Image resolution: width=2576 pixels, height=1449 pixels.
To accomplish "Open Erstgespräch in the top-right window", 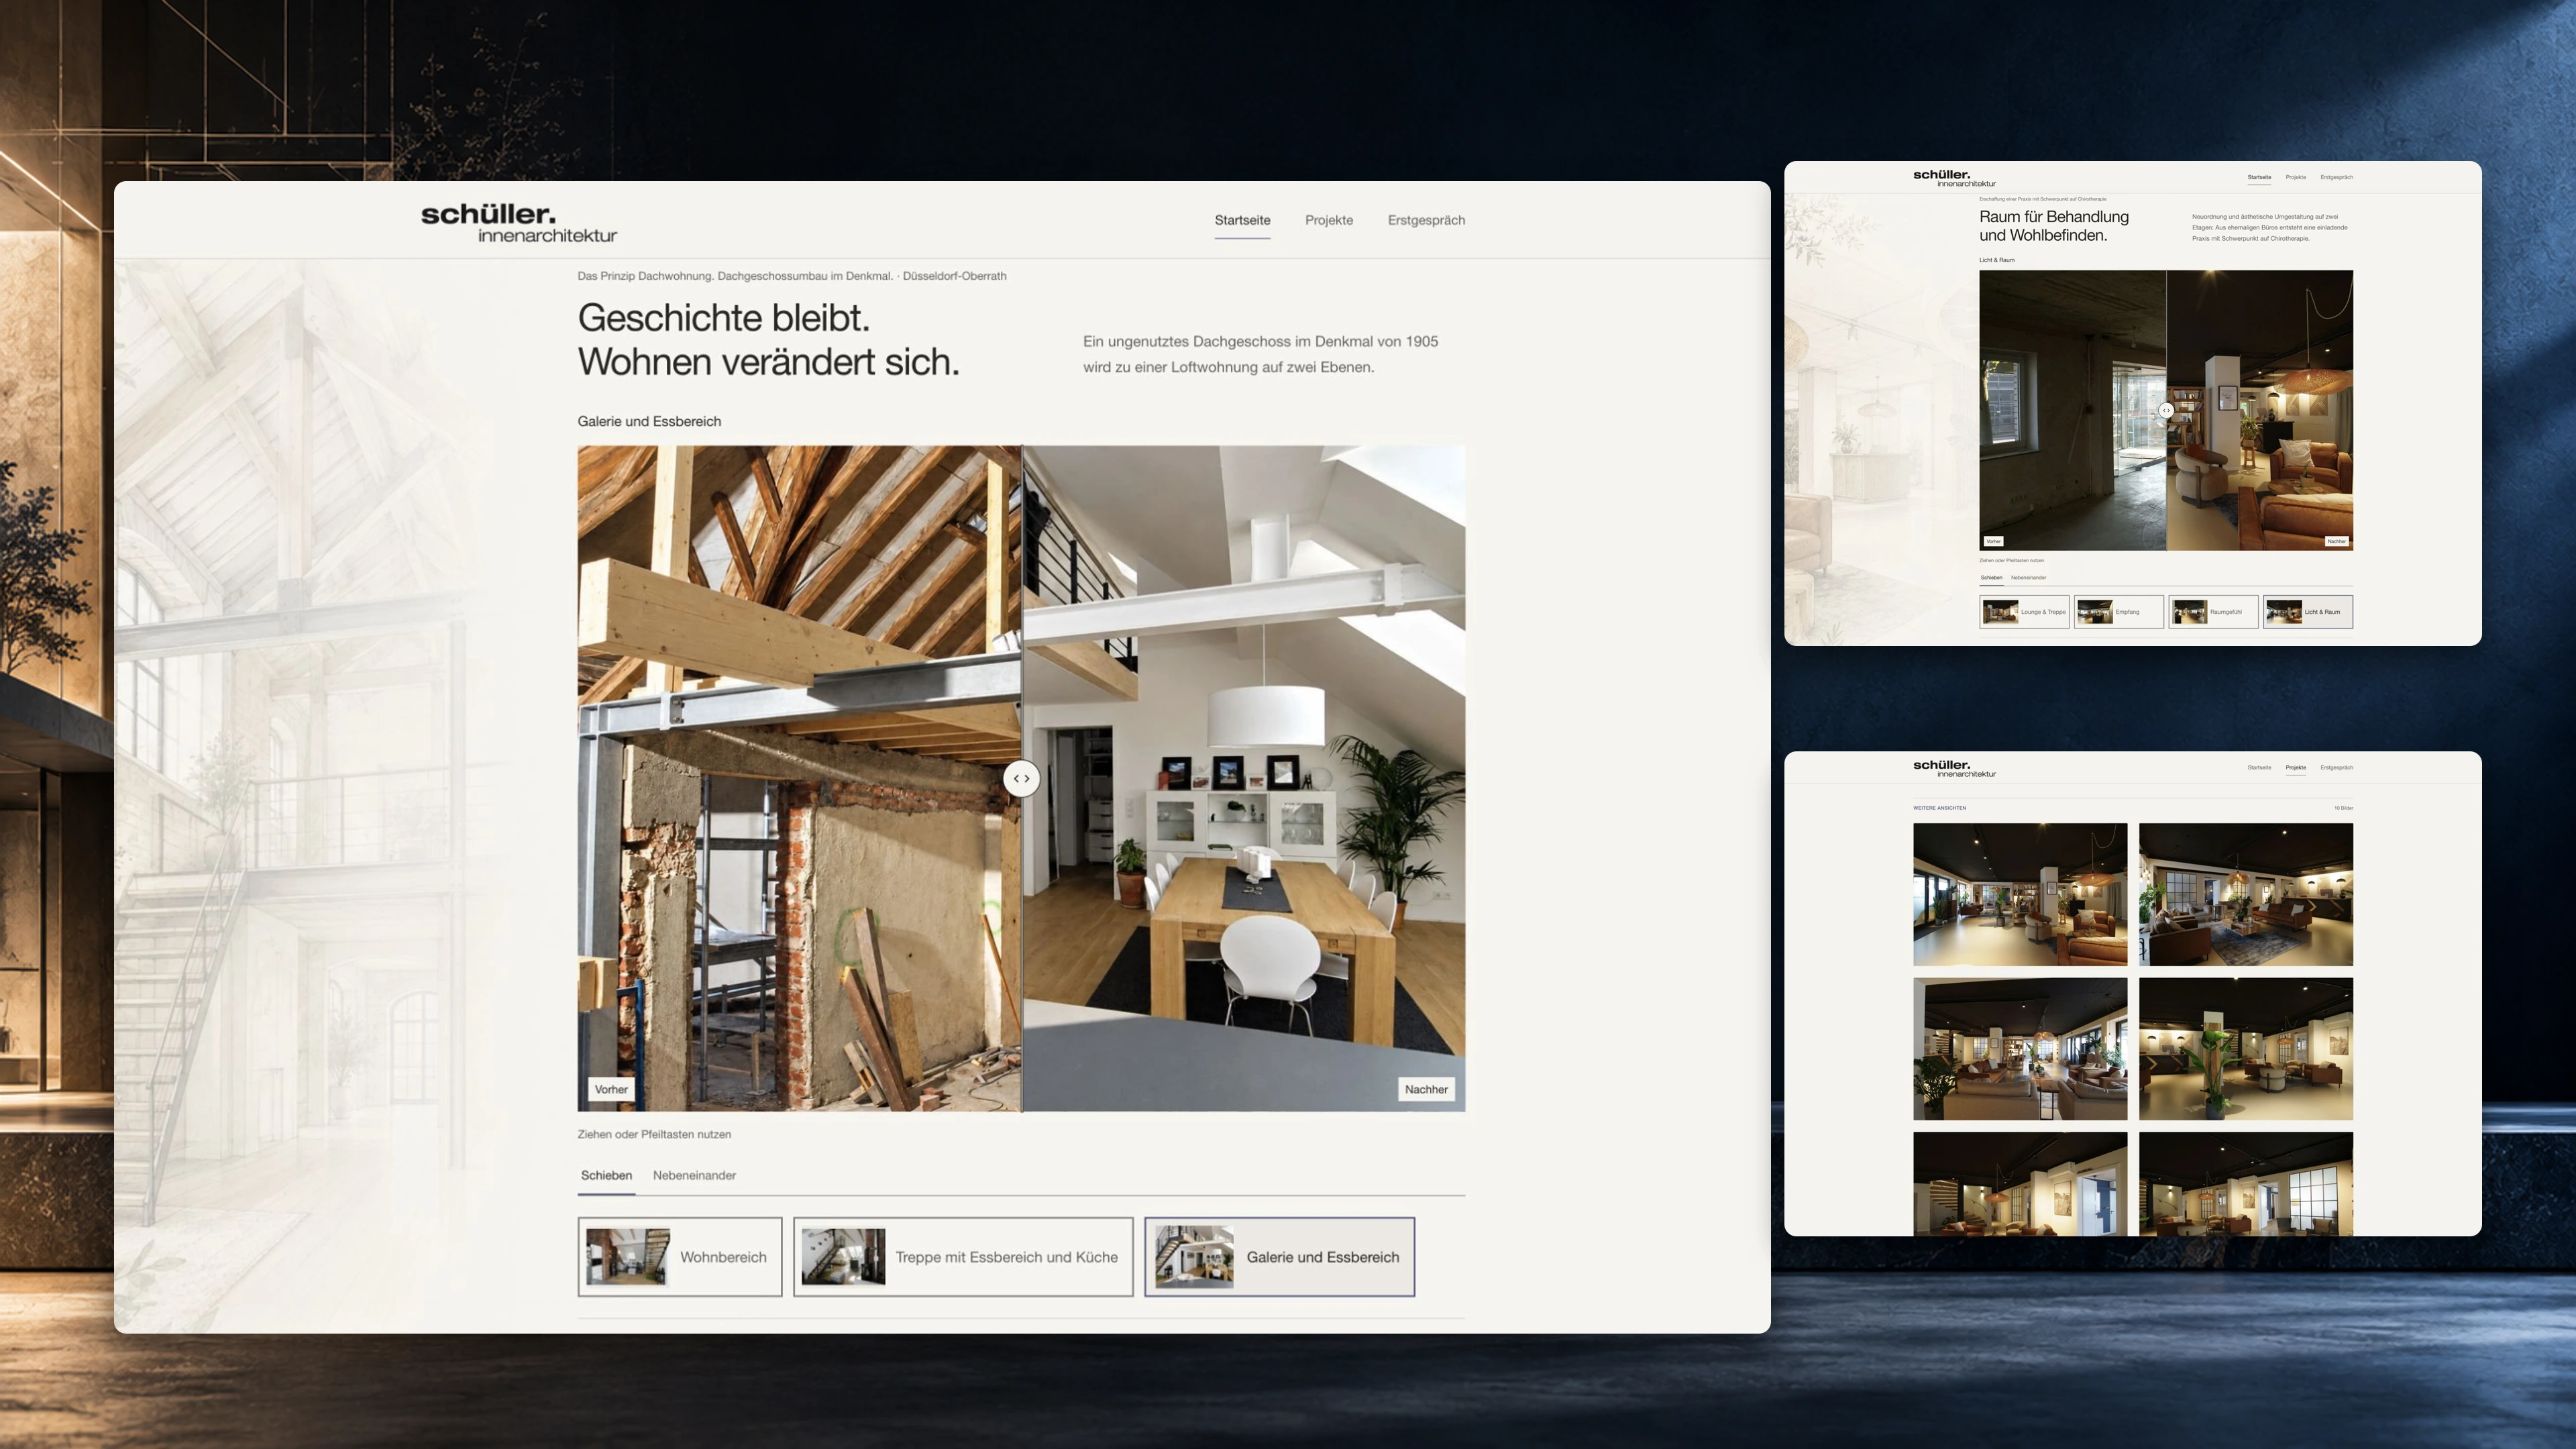I will (2336, 177).
